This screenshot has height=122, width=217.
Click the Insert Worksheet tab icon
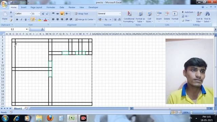[26, 108]
